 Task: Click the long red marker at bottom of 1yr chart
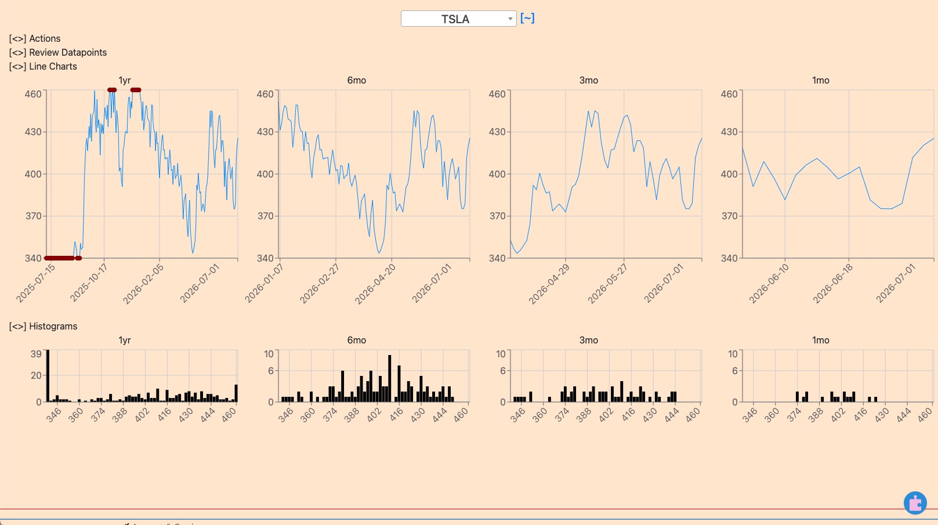59,258
